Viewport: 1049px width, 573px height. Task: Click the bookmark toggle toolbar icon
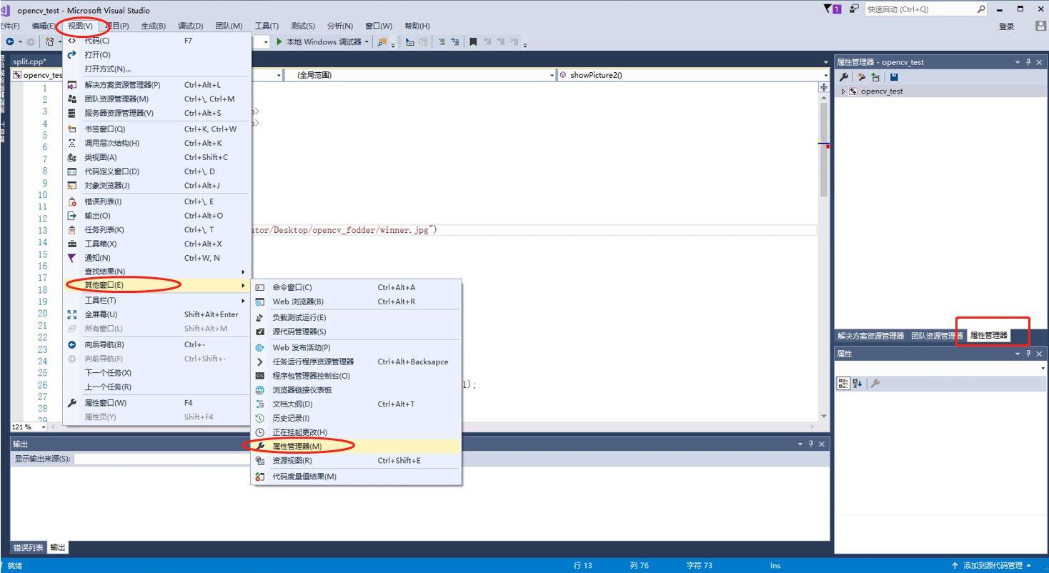[x=473, y=42]
